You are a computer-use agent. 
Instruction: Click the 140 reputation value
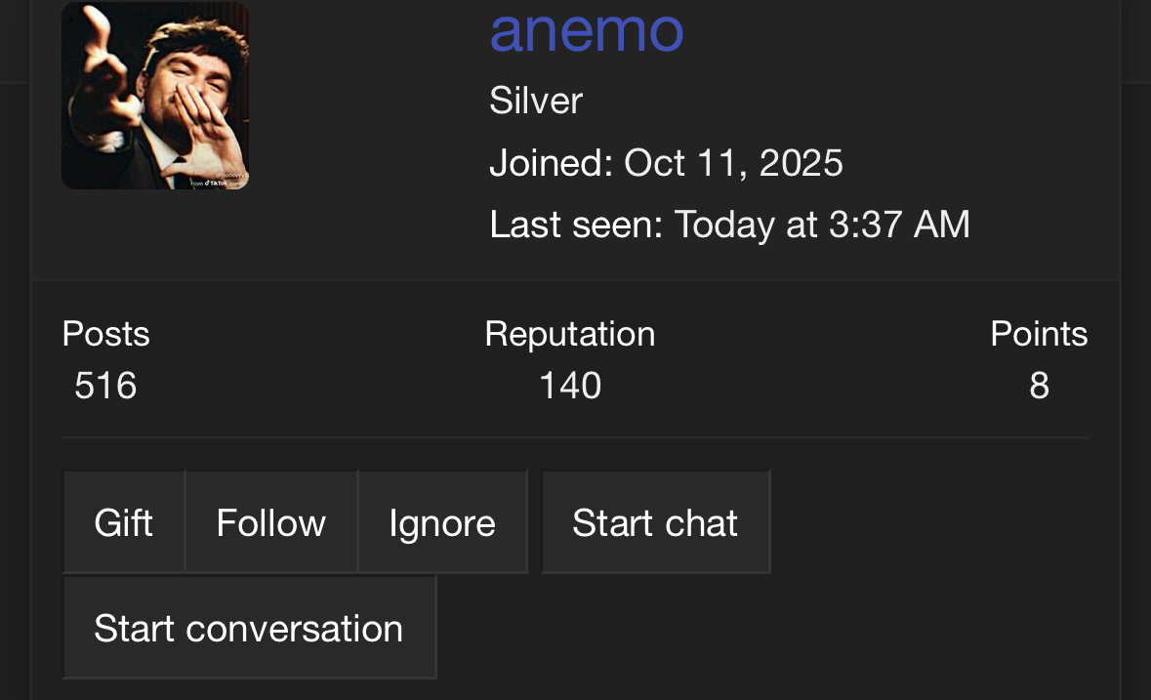click(x=570, y=386)
